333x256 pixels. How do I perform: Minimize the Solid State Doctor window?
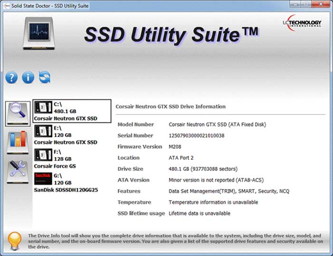pos(295,4)
